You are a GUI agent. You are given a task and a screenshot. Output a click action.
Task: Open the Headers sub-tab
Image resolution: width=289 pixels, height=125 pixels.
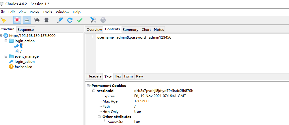tap(94, 76)
